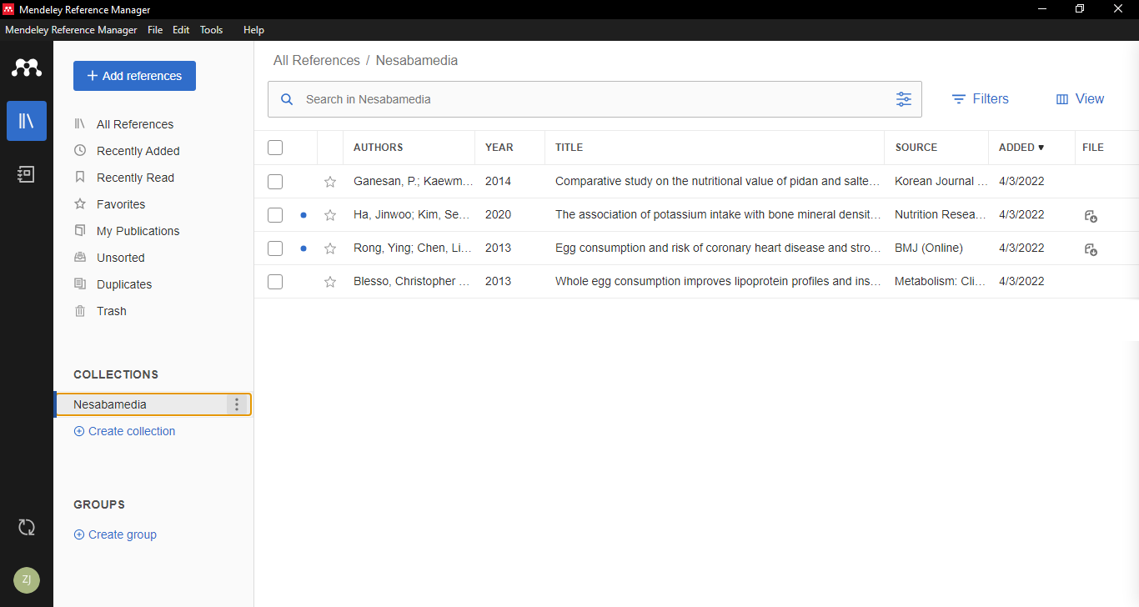Open the Library icon in left rail

click(27, 121)
